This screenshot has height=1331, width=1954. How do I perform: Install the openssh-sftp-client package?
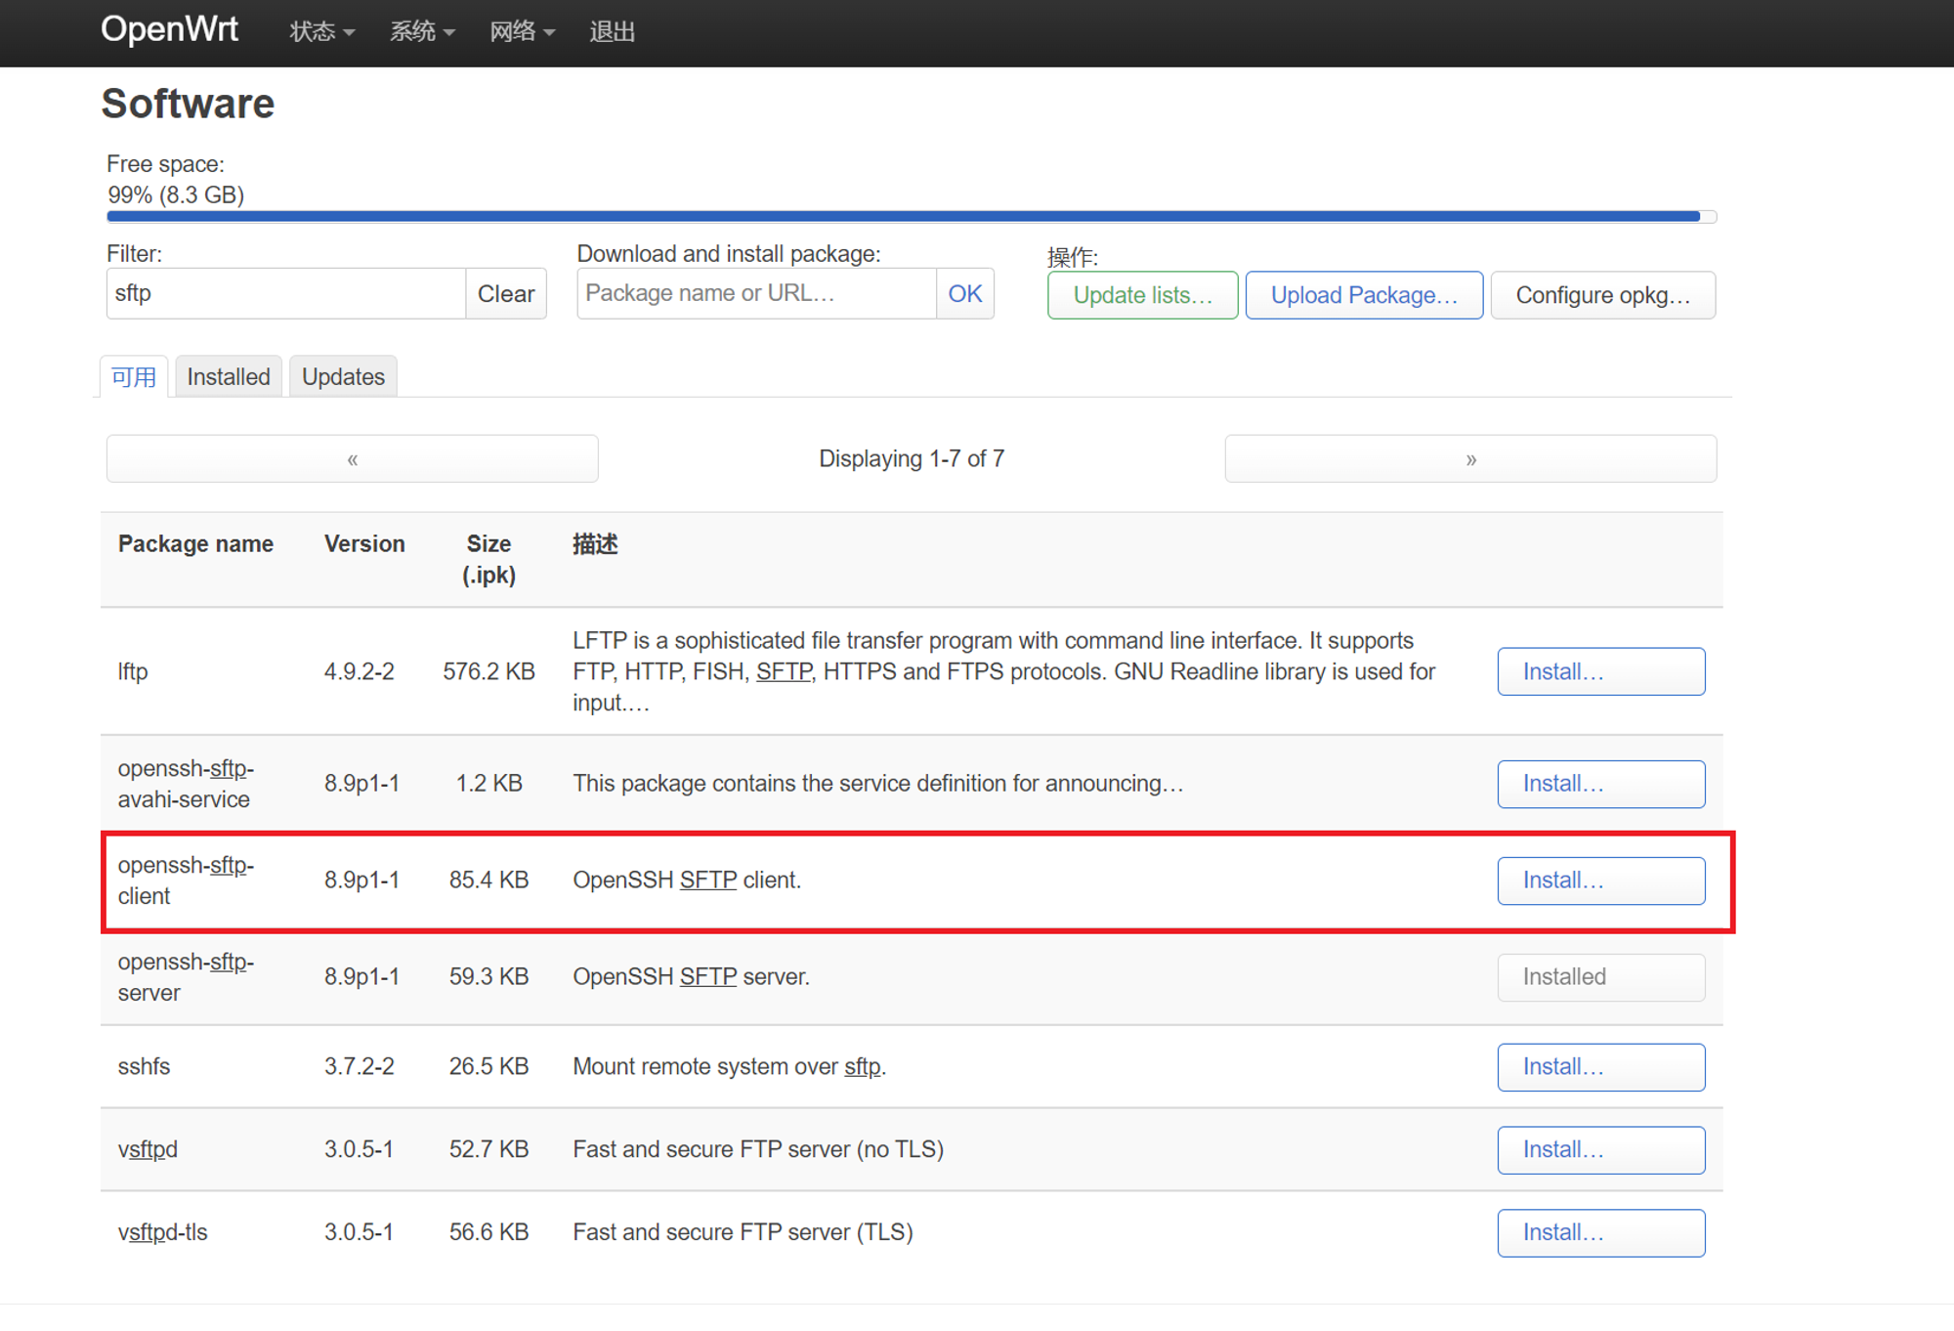tap(1600, 880)
